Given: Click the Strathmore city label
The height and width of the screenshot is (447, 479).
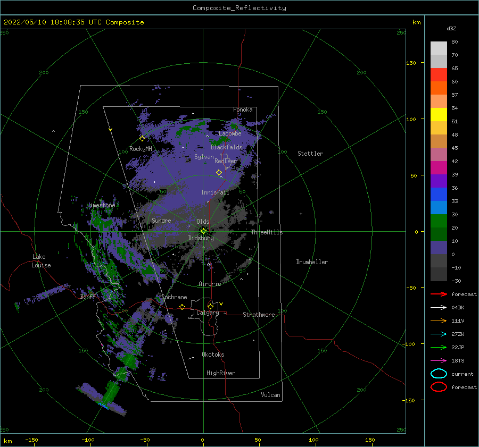Looking at the screenshot, I should pyautogui.click(x=259, y=315).
